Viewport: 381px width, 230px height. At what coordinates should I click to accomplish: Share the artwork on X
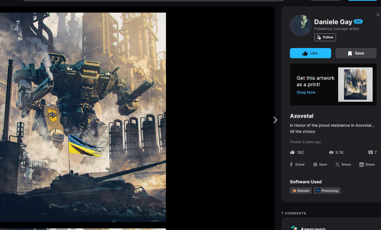(x=343, y=165)
